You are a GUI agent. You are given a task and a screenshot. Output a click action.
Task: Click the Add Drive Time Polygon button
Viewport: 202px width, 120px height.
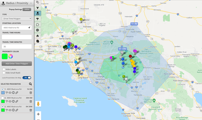coord(17,64)
